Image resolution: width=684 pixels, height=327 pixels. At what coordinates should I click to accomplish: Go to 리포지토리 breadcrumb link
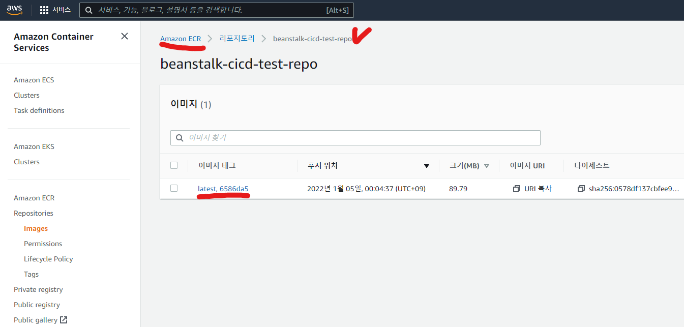(x=237, y=38)
